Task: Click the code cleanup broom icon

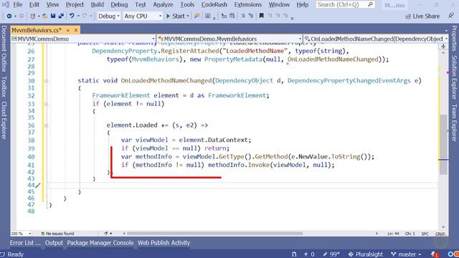Action: 106,234
